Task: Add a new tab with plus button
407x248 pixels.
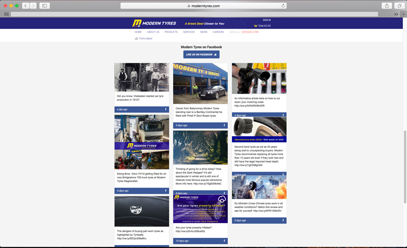Action: (x=403, y=14)
